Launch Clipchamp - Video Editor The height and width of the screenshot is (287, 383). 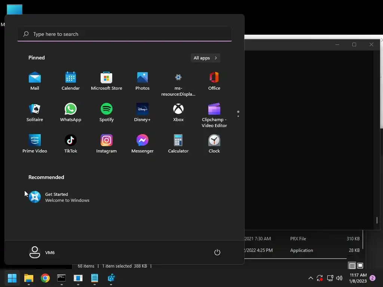(x=214, y=115)
